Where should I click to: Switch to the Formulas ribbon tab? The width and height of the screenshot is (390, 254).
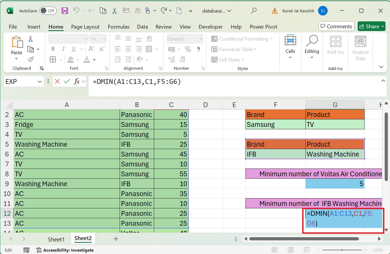click(119, 27)
